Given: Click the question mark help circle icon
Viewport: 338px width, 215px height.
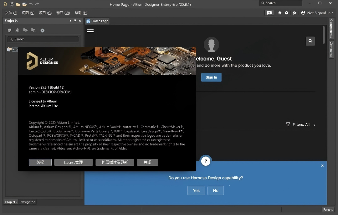Looking at the screenshot, I should click(x=206, y=161).
